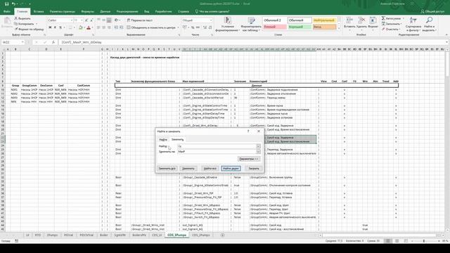Click the large Paste (Вставить) clipboard icon
Screen dimensions: 450x253
[7, 22]
